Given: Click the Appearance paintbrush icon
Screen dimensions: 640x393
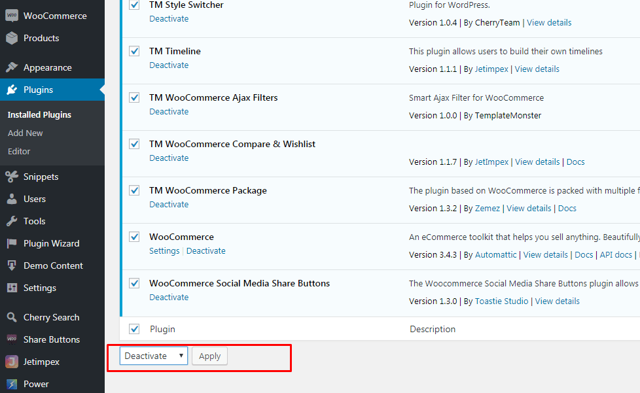Looking at the screenshot, I should tap(12, 67).
